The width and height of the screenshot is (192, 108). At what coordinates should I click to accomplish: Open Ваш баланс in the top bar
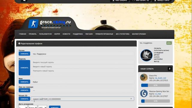click(x=141, y=1)
